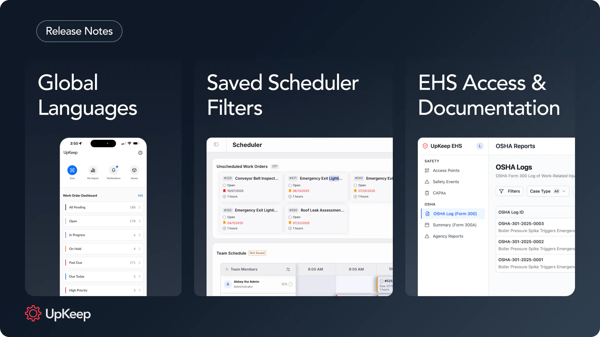The image size is (600, 337).
Task: Click Abbey the Admin avatar
Action: [x=228, y=284]
